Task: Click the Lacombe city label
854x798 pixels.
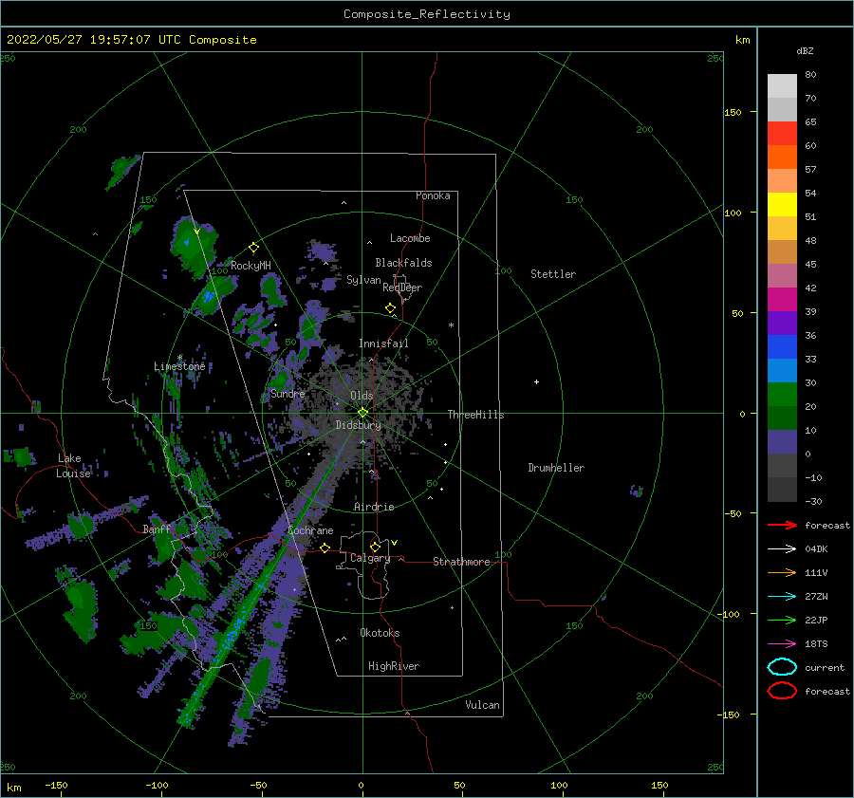Action: point(410,238)
